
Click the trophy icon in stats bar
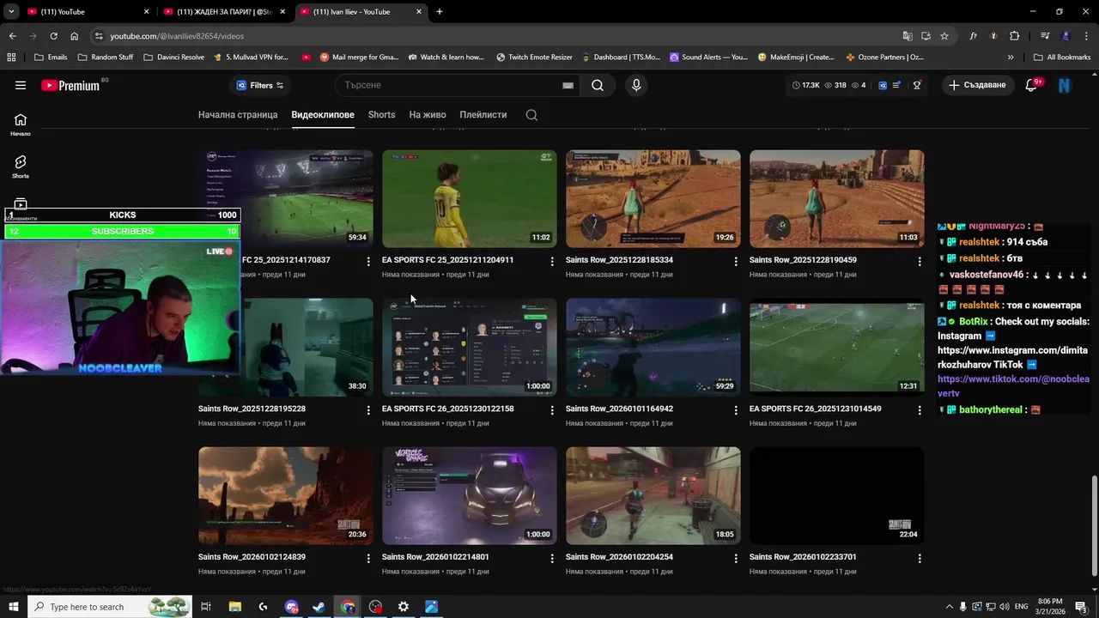[x=917, y=85]
